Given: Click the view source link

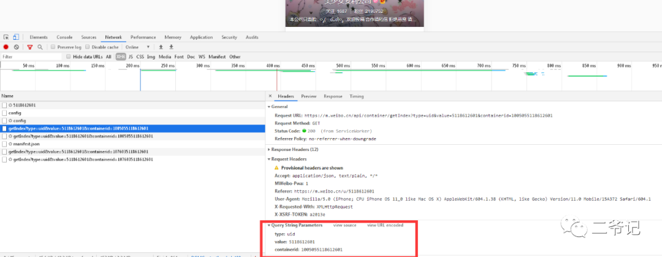Looking at the screenshot, I should click(x=344, y=225).
